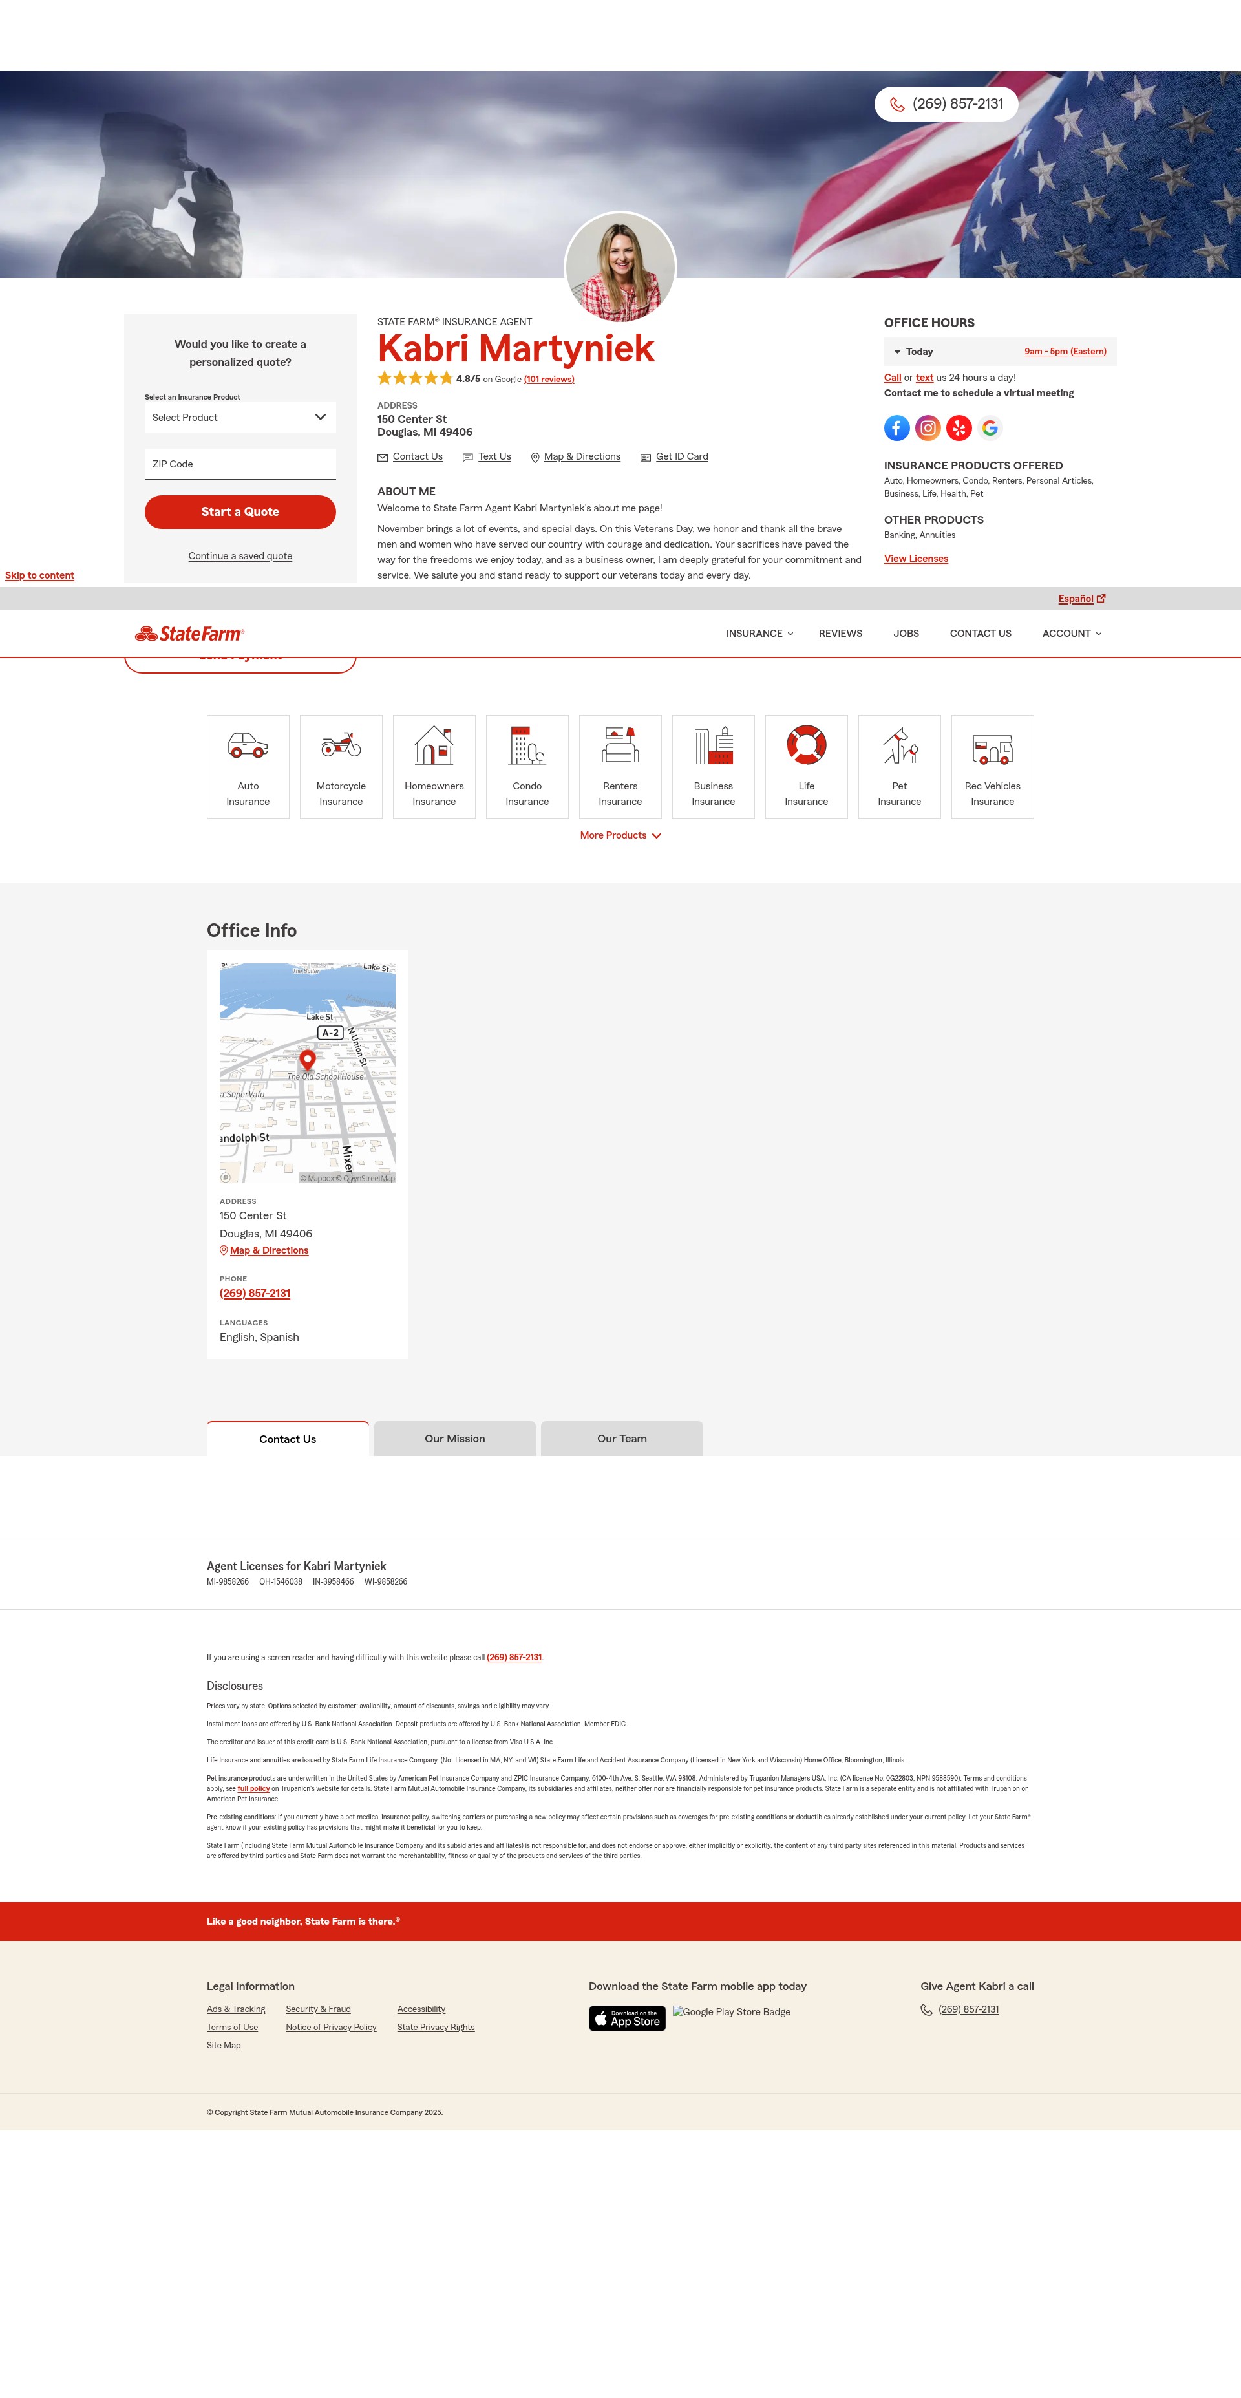
Task: Click the View Licenses link
Action: coord(916,559)
